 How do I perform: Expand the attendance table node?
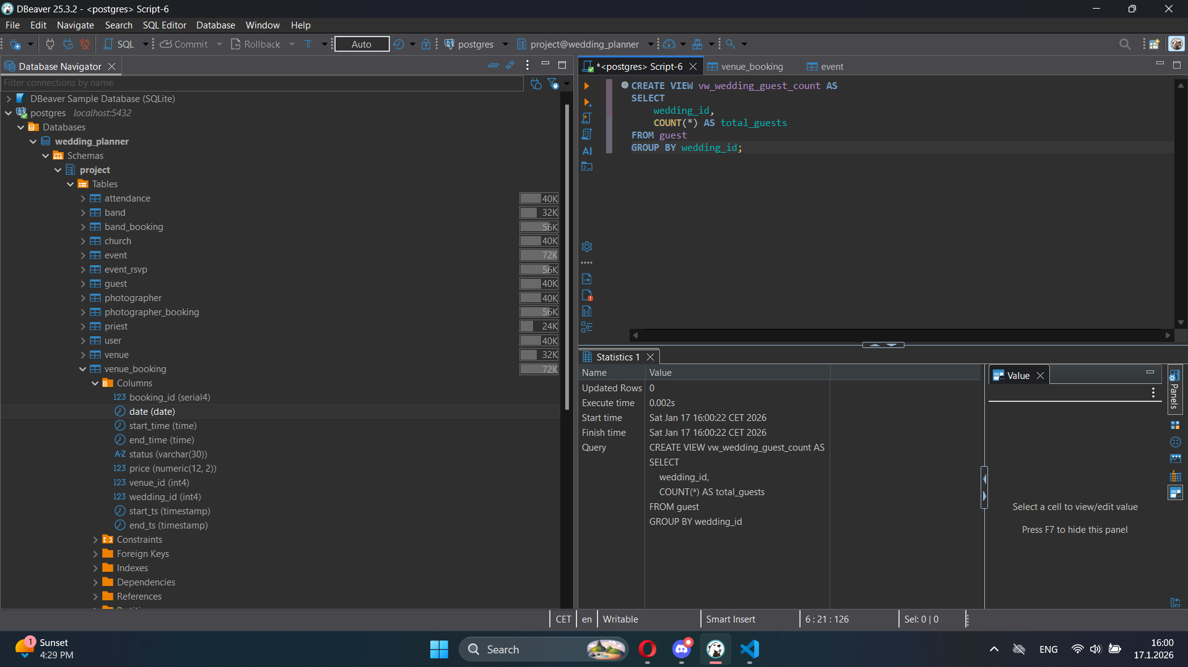click(83, 198)
